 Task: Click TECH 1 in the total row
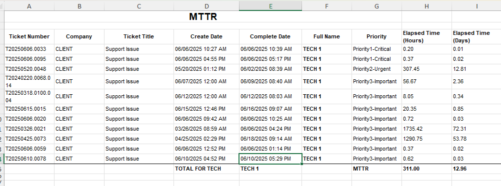270,169
